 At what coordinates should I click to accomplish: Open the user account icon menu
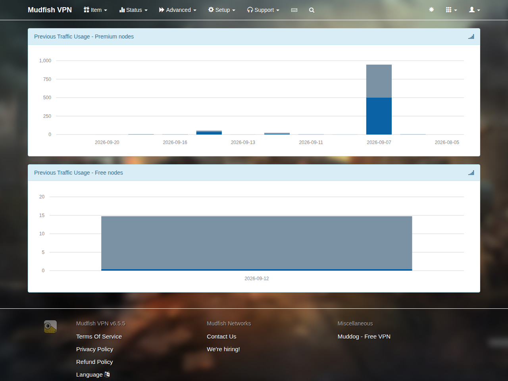[x=474, y=10]
